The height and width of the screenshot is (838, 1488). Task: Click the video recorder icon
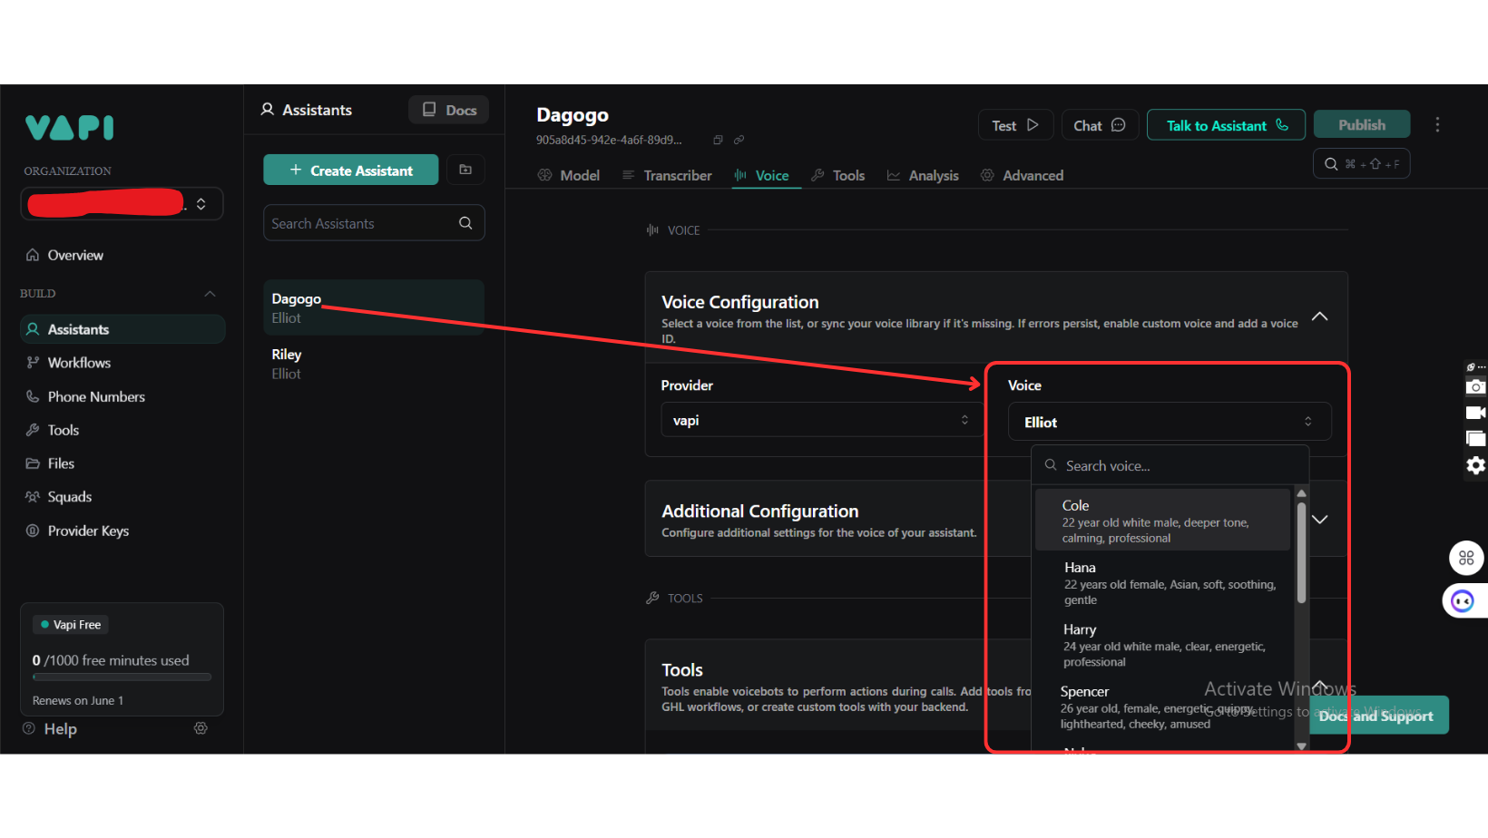click(x=1475, y=413)
